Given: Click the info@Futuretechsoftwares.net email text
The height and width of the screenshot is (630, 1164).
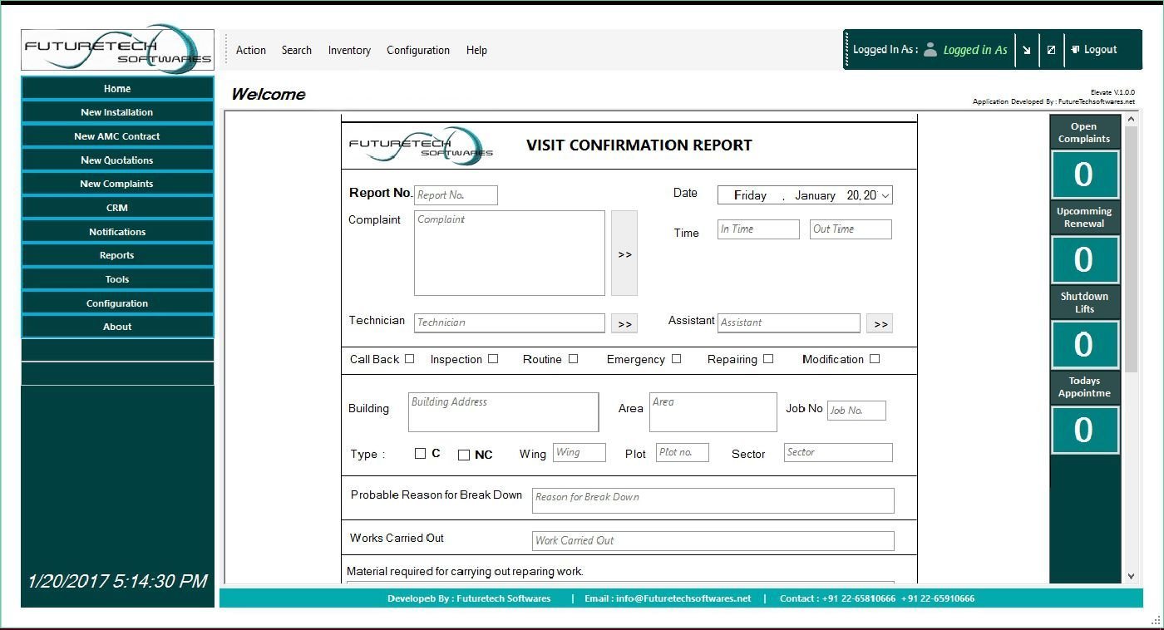Looking at the screenshot, I should click(x=683, y=598).
